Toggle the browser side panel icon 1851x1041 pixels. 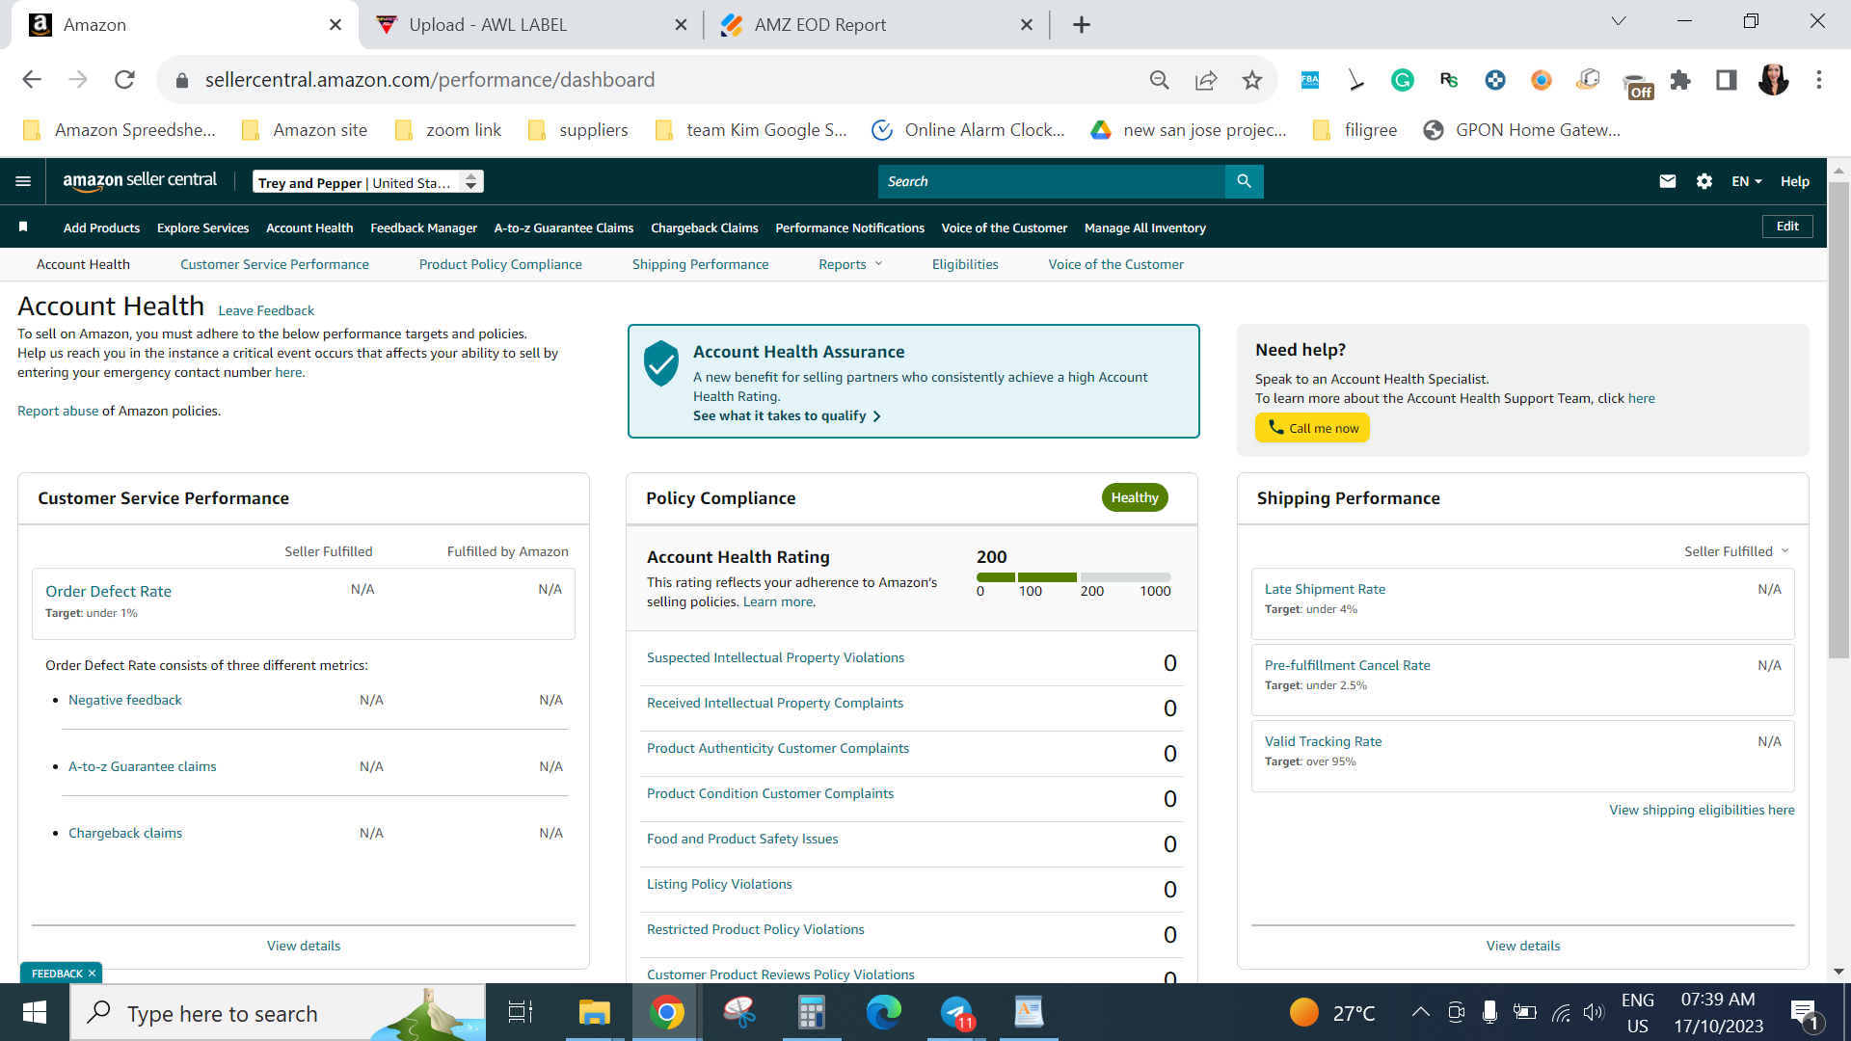click(x=1726, y=80)
